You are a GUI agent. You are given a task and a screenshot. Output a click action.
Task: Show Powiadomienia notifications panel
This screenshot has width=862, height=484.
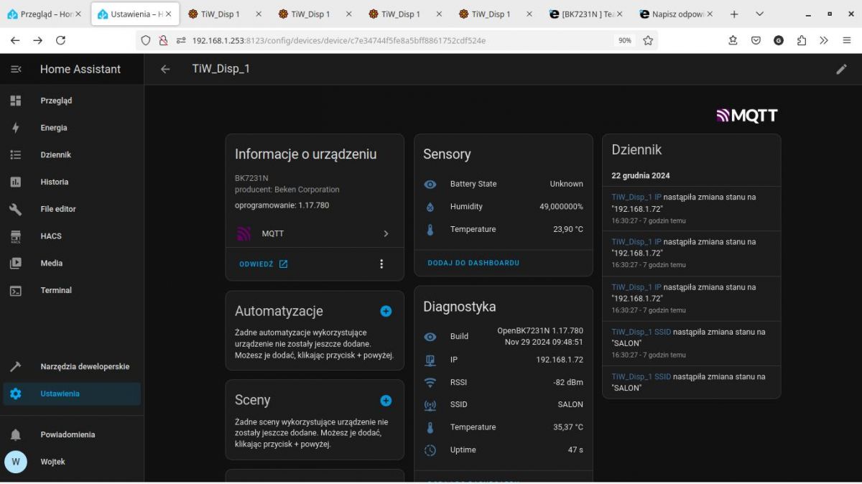pos(72,434)
